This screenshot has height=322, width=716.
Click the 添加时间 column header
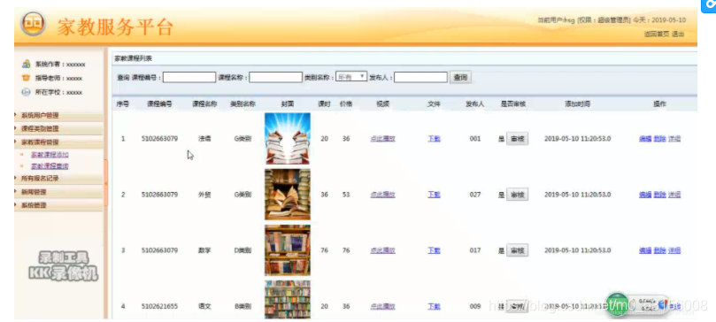coord(578,104)
